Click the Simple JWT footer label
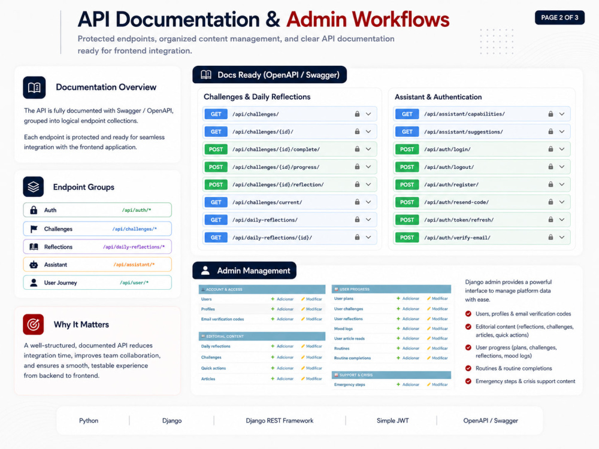Viewport: 599px width, 449px height. pyautogui.click(x=393, y=420)
